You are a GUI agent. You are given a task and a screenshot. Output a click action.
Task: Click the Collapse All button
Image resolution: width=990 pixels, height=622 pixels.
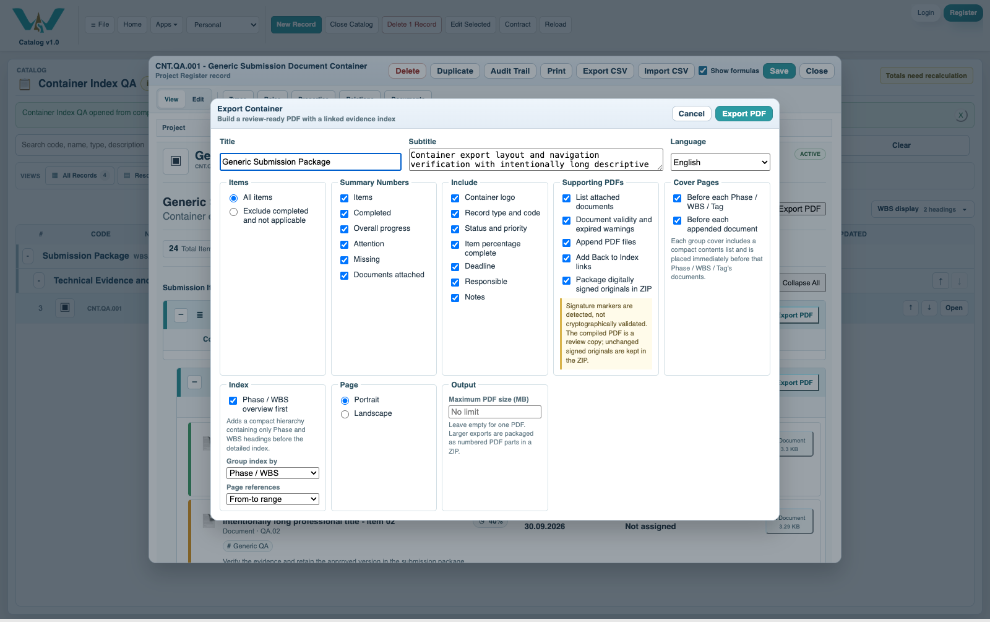click(x=801, y=283)
